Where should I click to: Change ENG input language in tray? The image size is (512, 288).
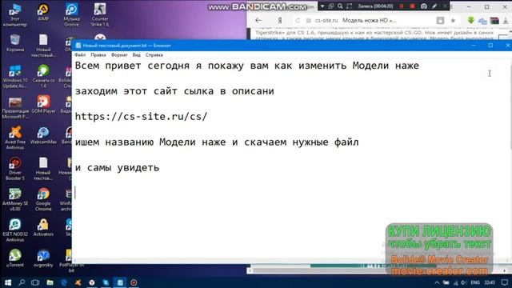pos(475,282)
